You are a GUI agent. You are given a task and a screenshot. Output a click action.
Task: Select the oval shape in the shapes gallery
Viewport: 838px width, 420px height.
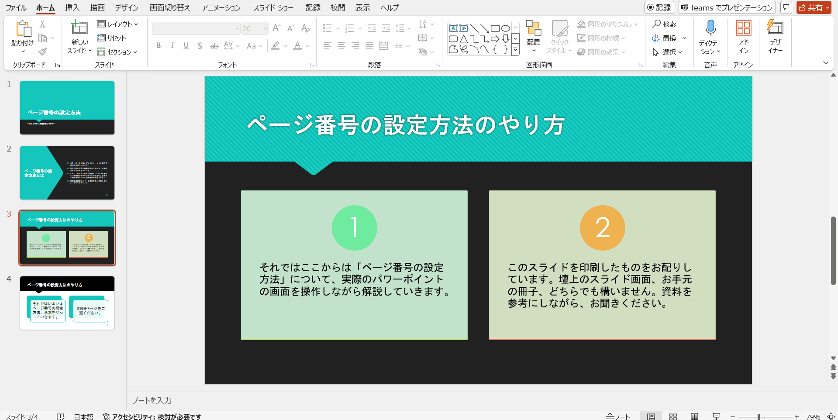tap(506, 28)
